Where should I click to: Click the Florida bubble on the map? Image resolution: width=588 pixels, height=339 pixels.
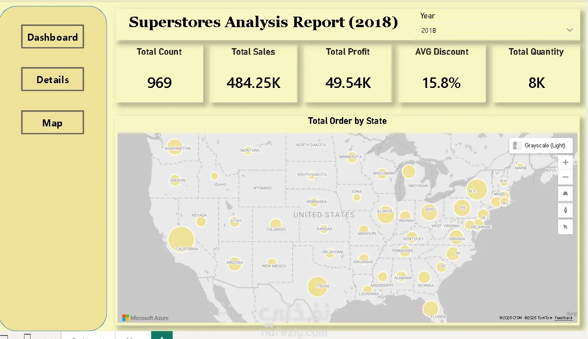pos(431,309)
